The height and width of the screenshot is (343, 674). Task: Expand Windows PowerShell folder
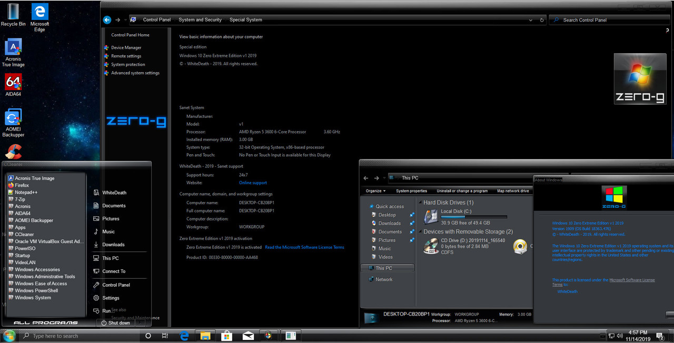pos(36,290)
